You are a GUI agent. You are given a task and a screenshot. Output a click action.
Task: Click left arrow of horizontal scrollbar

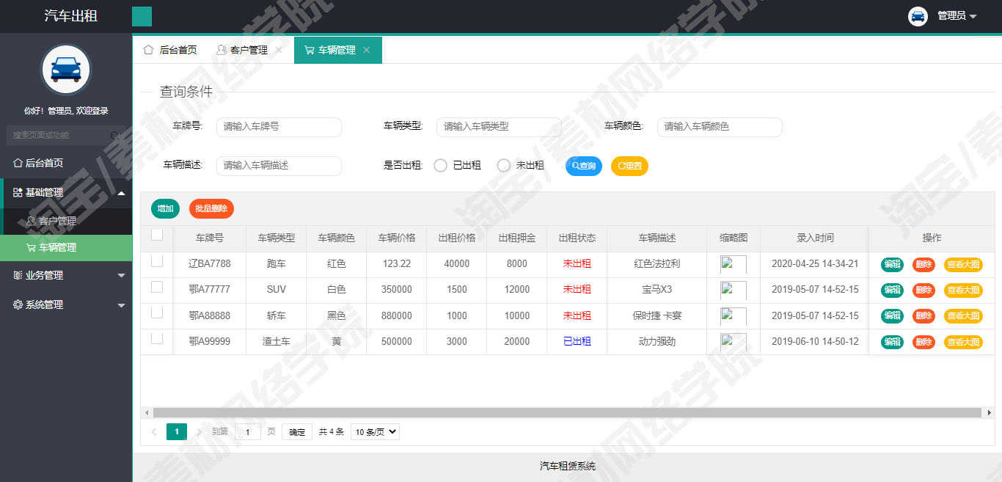[x=147, y=413]
